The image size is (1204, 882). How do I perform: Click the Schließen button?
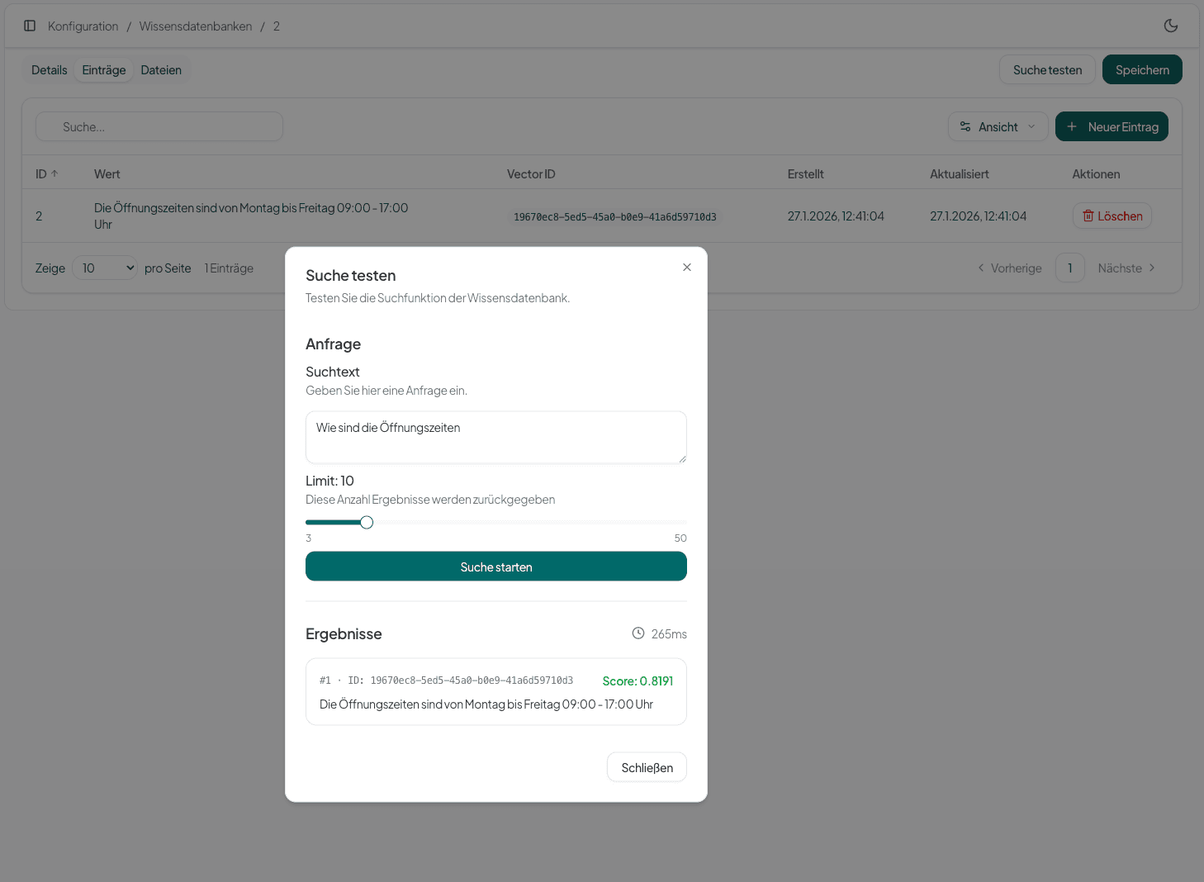[x=647, y=767]
